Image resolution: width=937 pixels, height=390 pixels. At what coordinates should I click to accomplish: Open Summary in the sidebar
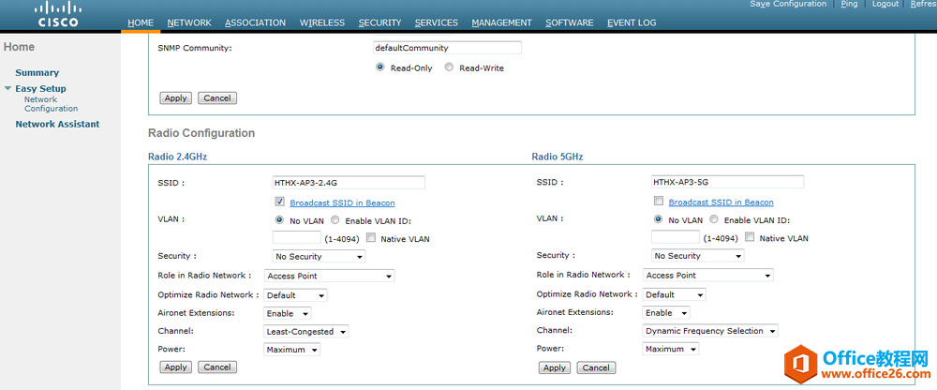37,72
